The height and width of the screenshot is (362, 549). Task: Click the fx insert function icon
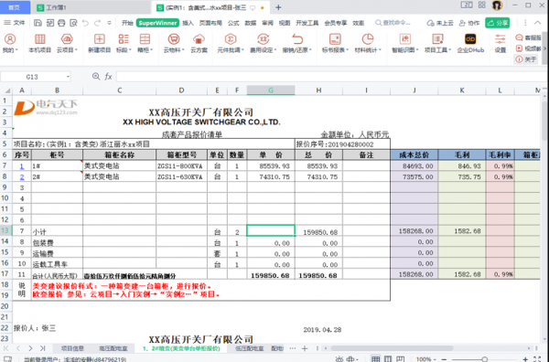[108, 77]
